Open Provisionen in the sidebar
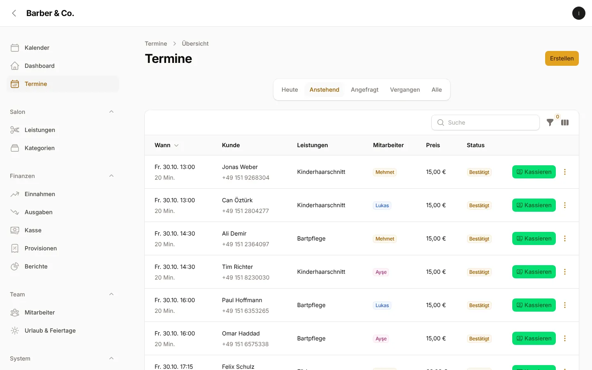This screenshot has height=370, width=592. tap(63, 248)
